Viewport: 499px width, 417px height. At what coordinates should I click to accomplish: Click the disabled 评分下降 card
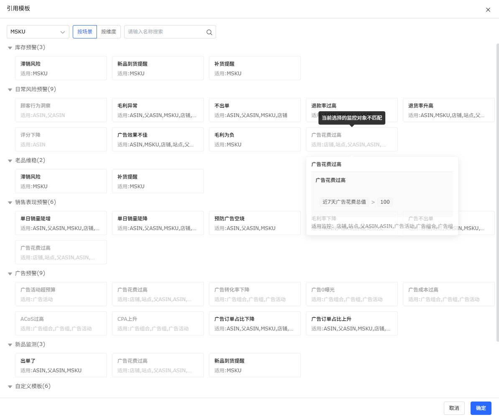coord(61,139)
